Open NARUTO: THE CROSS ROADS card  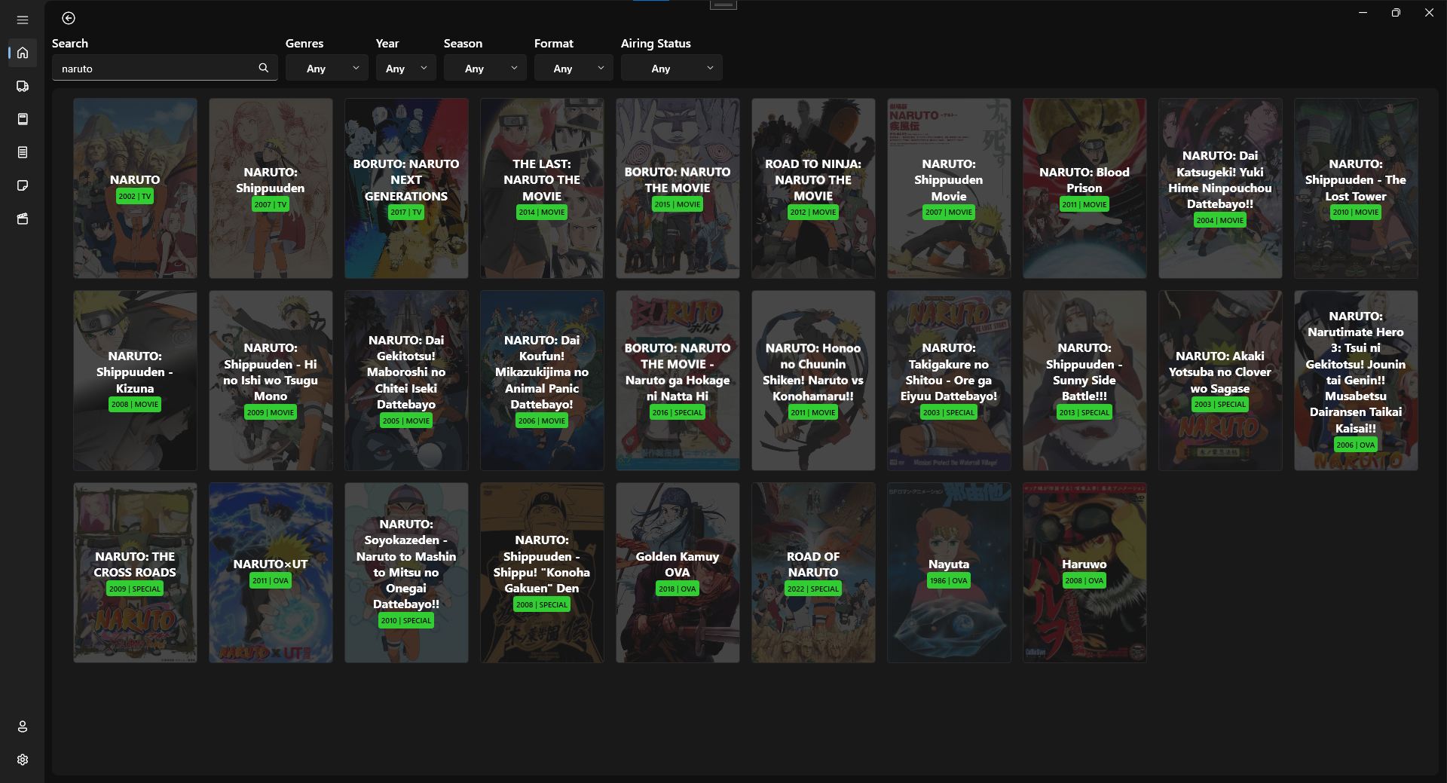[135, 573]
